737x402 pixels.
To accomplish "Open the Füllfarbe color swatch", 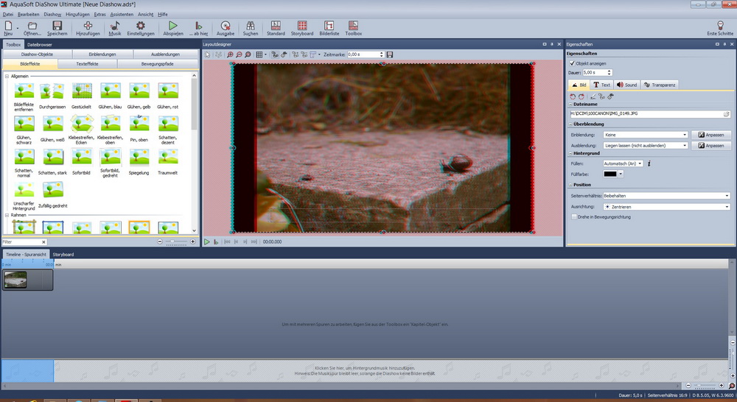I will pyautogui.click(x=613, y=174).
